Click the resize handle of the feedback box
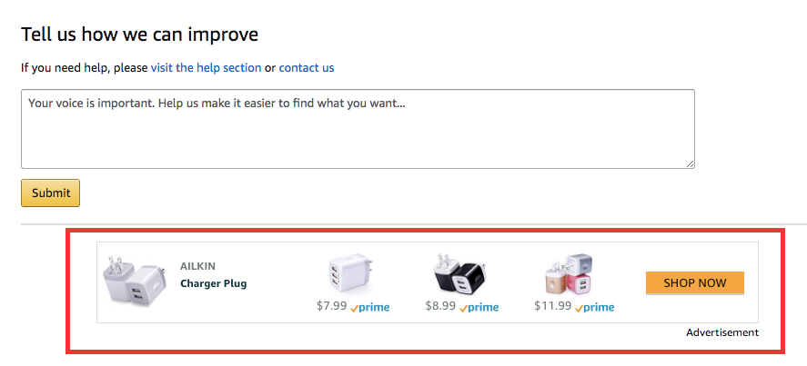The image size is (807, 366). 690,163
